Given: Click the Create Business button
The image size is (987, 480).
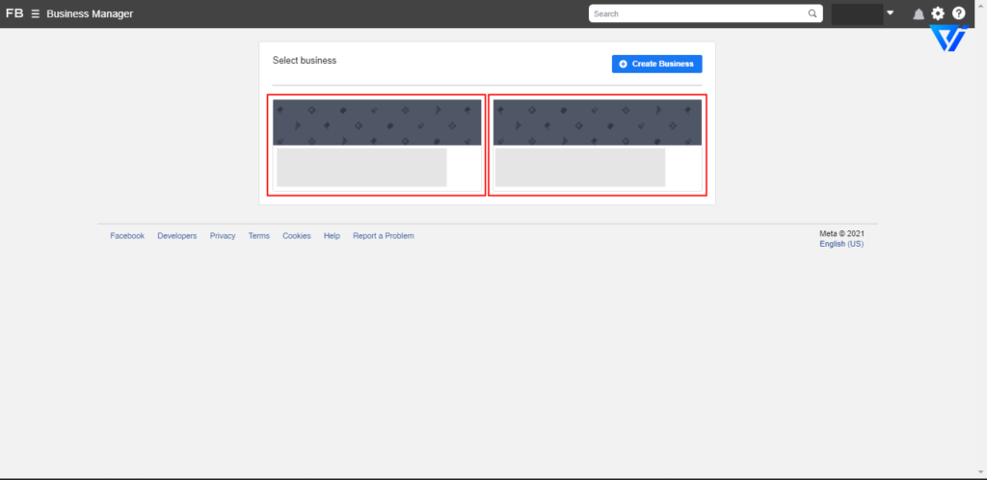Looking at the screenshot, I should [x=656, y=64].
